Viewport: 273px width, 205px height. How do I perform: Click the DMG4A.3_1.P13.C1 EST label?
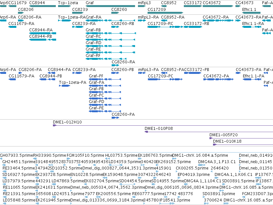click(217, 162)
